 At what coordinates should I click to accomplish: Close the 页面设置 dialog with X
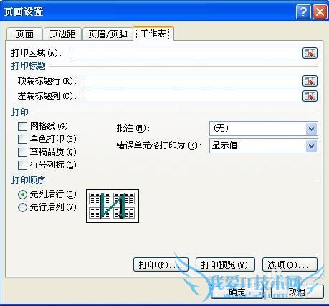point(320,11)
